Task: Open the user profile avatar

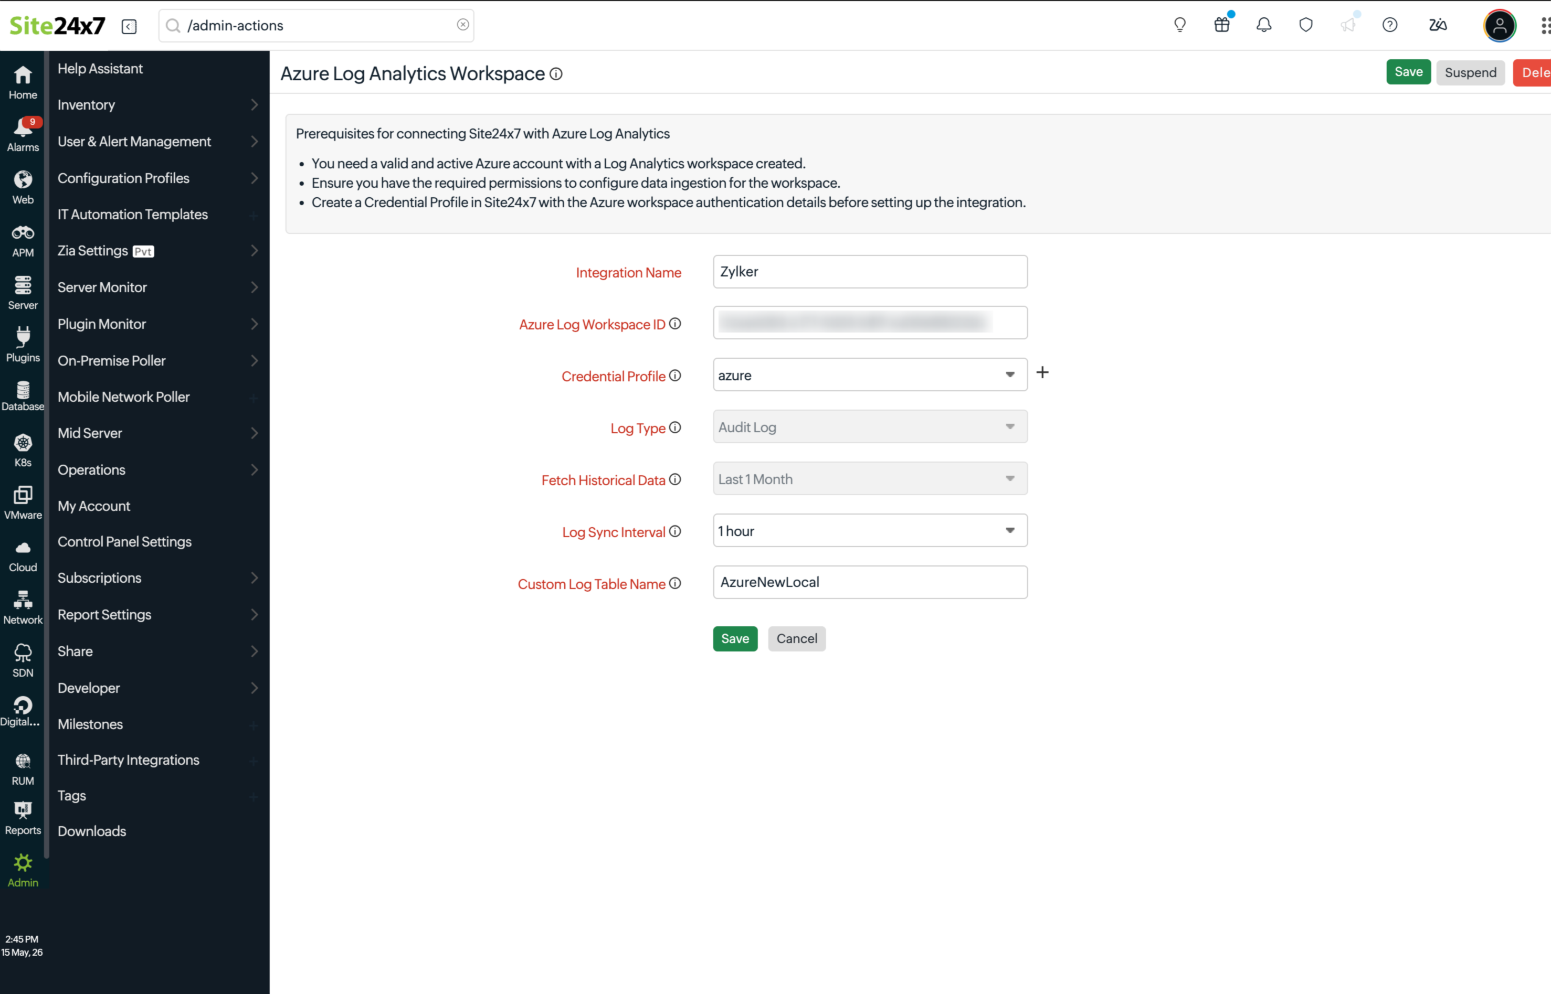Action: click(x=1500, y=26)
